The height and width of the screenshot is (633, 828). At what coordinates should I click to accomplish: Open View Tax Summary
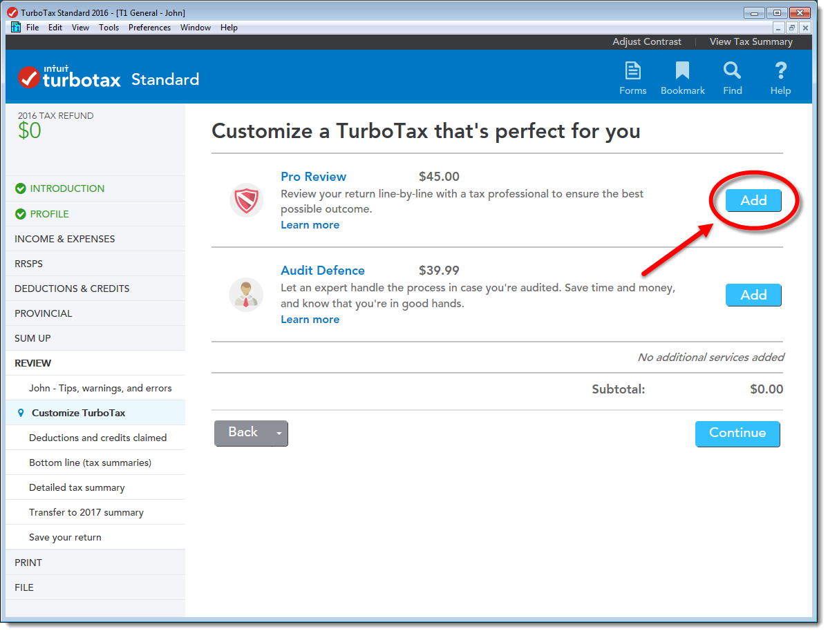(x=751, y=41)
